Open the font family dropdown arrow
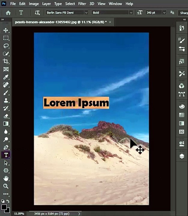 [x=86, y=13]
